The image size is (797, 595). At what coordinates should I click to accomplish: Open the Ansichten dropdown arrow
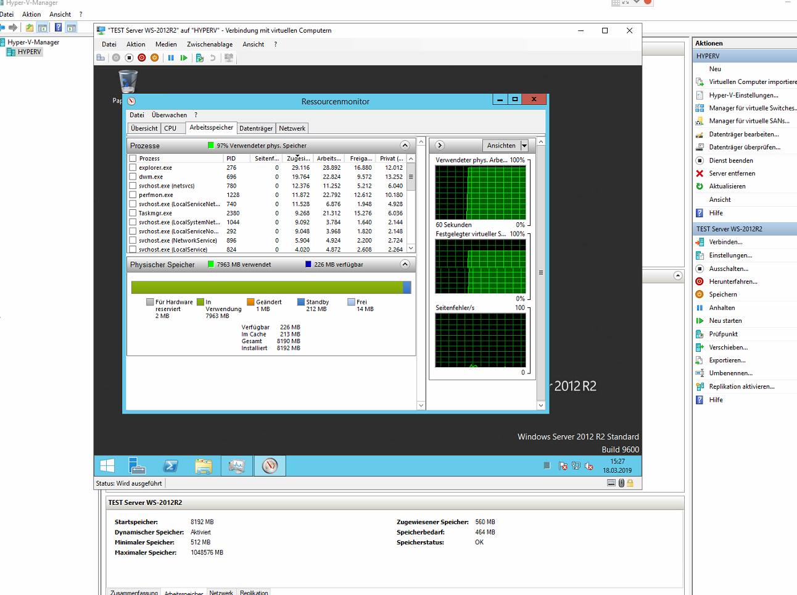coord(524,146)
